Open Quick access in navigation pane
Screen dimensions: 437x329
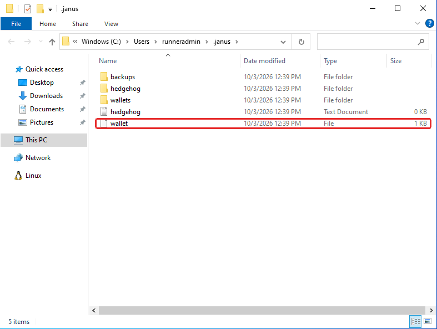click(x=44, y=69)
